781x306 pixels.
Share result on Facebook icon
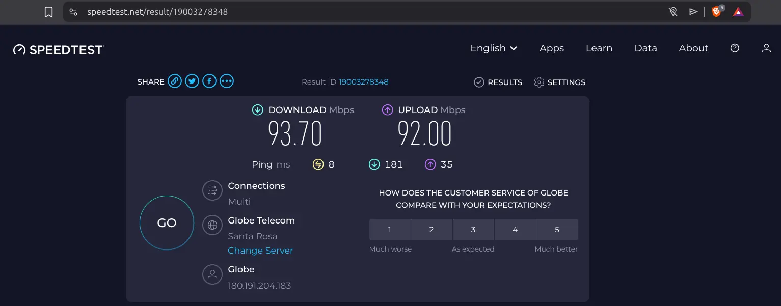(x=209, y=81)
